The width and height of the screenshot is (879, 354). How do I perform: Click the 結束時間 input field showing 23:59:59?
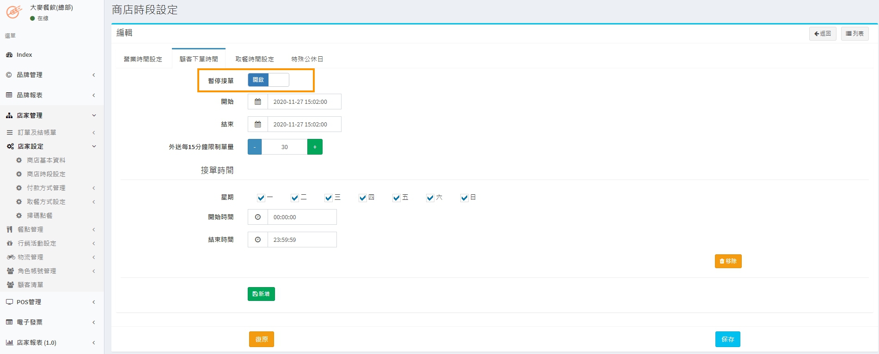point(302,240)
